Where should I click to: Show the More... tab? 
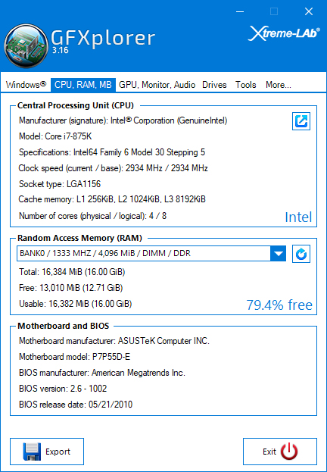[279, 85]
